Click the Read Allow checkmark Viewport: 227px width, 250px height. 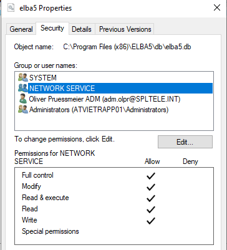[151, 209]
